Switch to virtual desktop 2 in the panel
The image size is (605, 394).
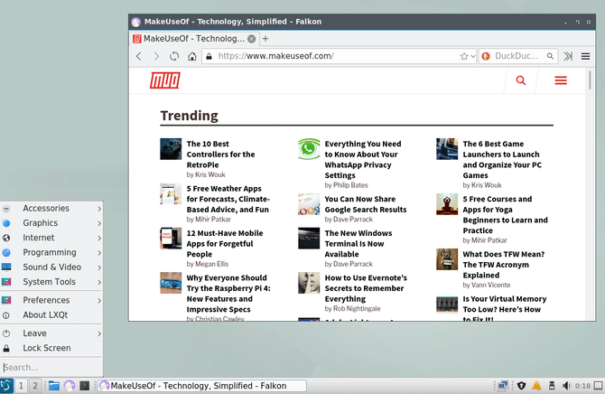click(35, 386)
